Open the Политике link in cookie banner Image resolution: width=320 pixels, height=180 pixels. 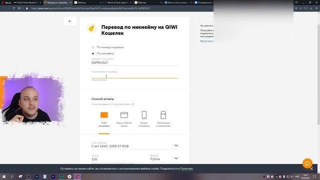click(186, 168)
